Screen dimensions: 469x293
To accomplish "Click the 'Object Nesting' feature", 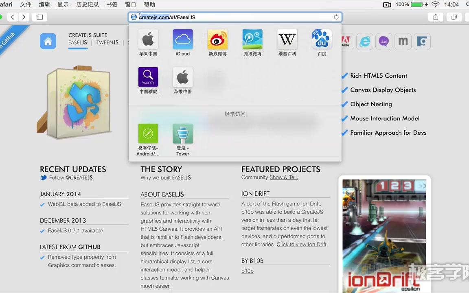I will (x=371, y=104).
